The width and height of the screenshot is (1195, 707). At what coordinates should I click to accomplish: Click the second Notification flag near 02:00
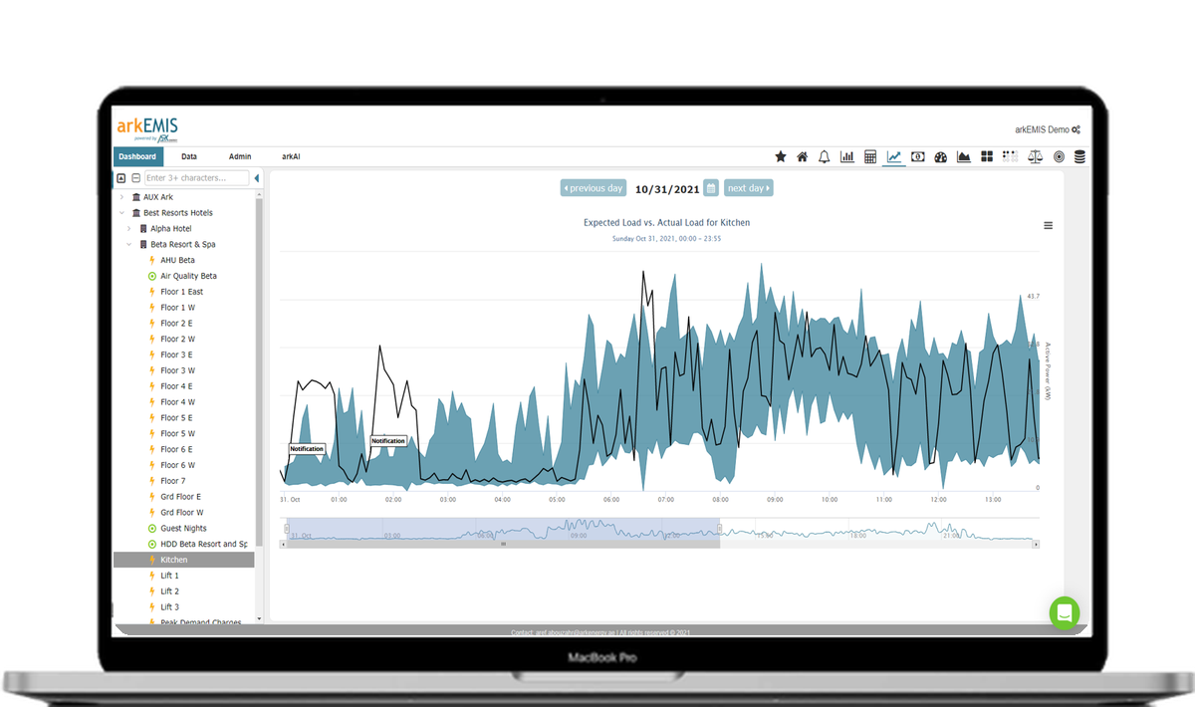tap(388, 441)
